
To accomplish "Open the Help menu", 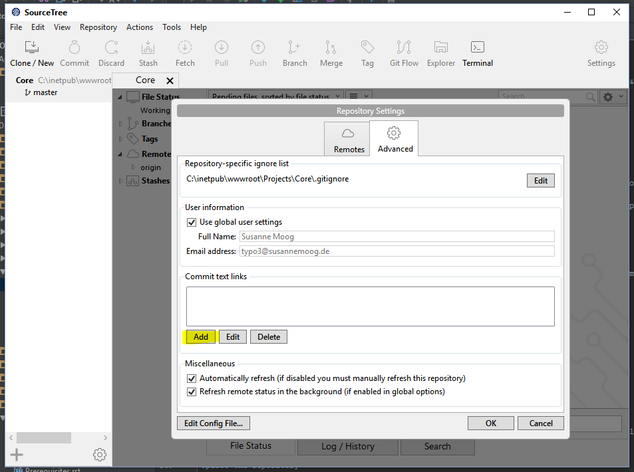I will click(198, 27).
